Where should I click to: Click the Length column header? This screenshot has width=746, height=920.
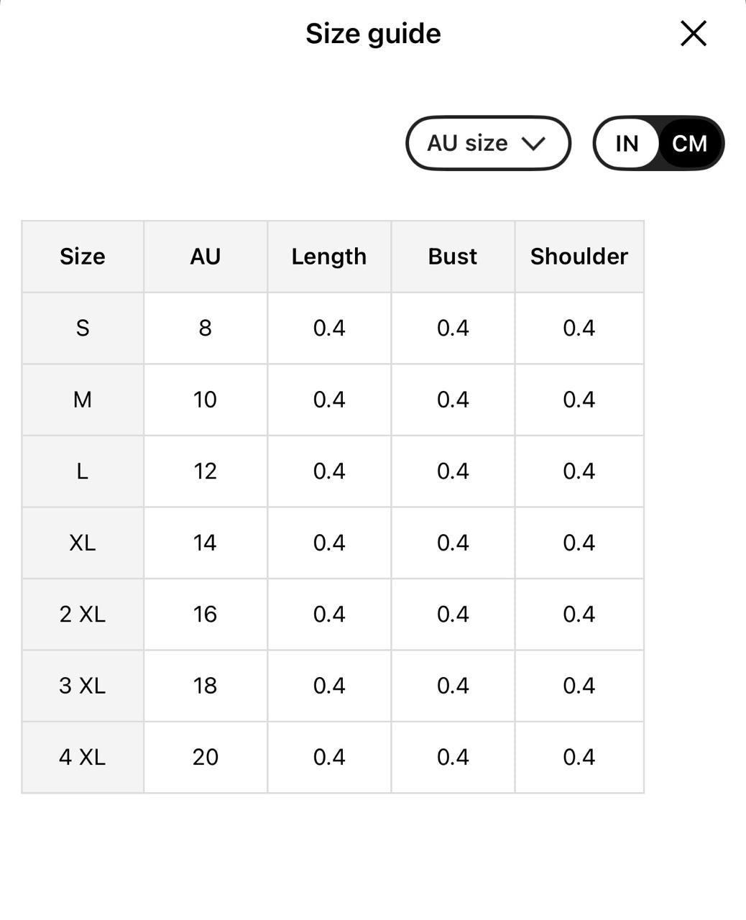click(329, 257)
